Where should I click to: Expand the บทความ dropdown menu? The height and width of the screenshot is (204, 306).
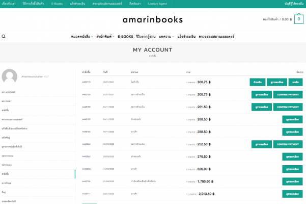click(x=166, y=37)
